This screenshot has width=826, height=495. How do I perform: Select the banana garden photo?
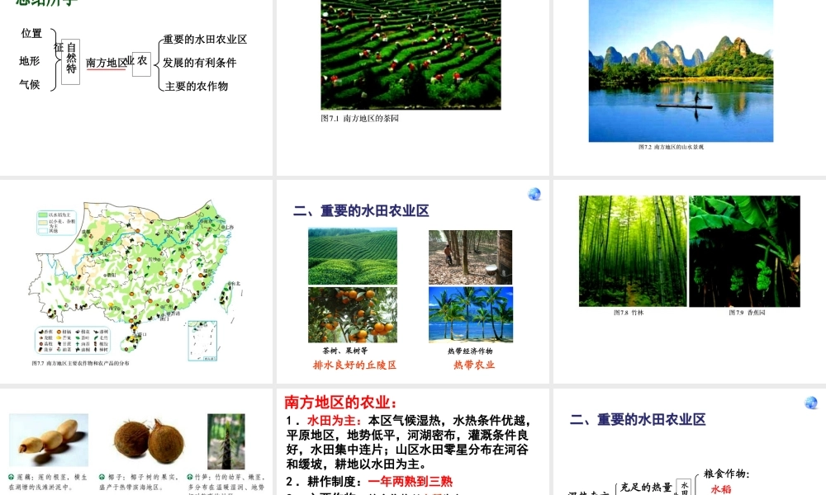[x=744, y=251]
